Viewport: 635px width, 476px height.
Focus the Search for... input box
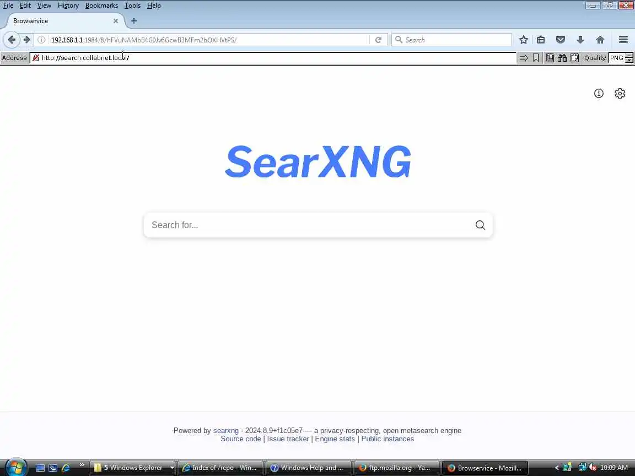310,225
